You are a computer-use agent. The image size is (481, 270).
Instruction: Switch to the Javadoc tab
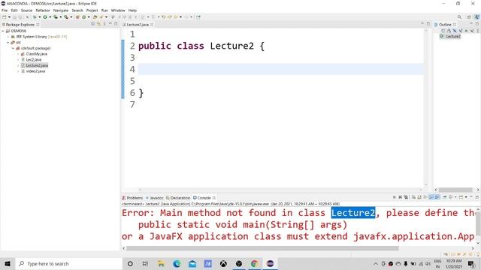155,198
